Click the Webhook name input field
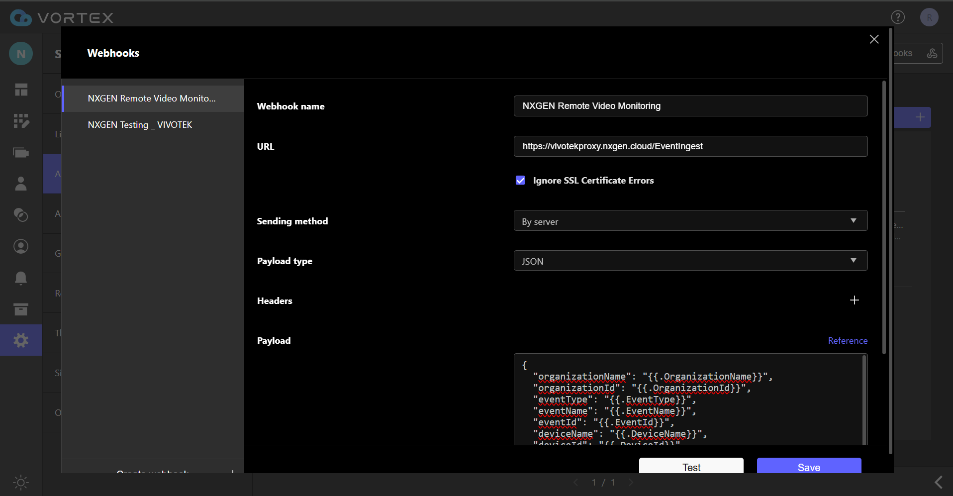The height and width of the screenshot is (496, 953). (x=690, y=106)
